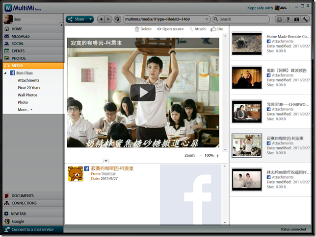Toggle the details panel arrow below video
The height and width of the screenshot is (237, 316).
pos(106,161)
